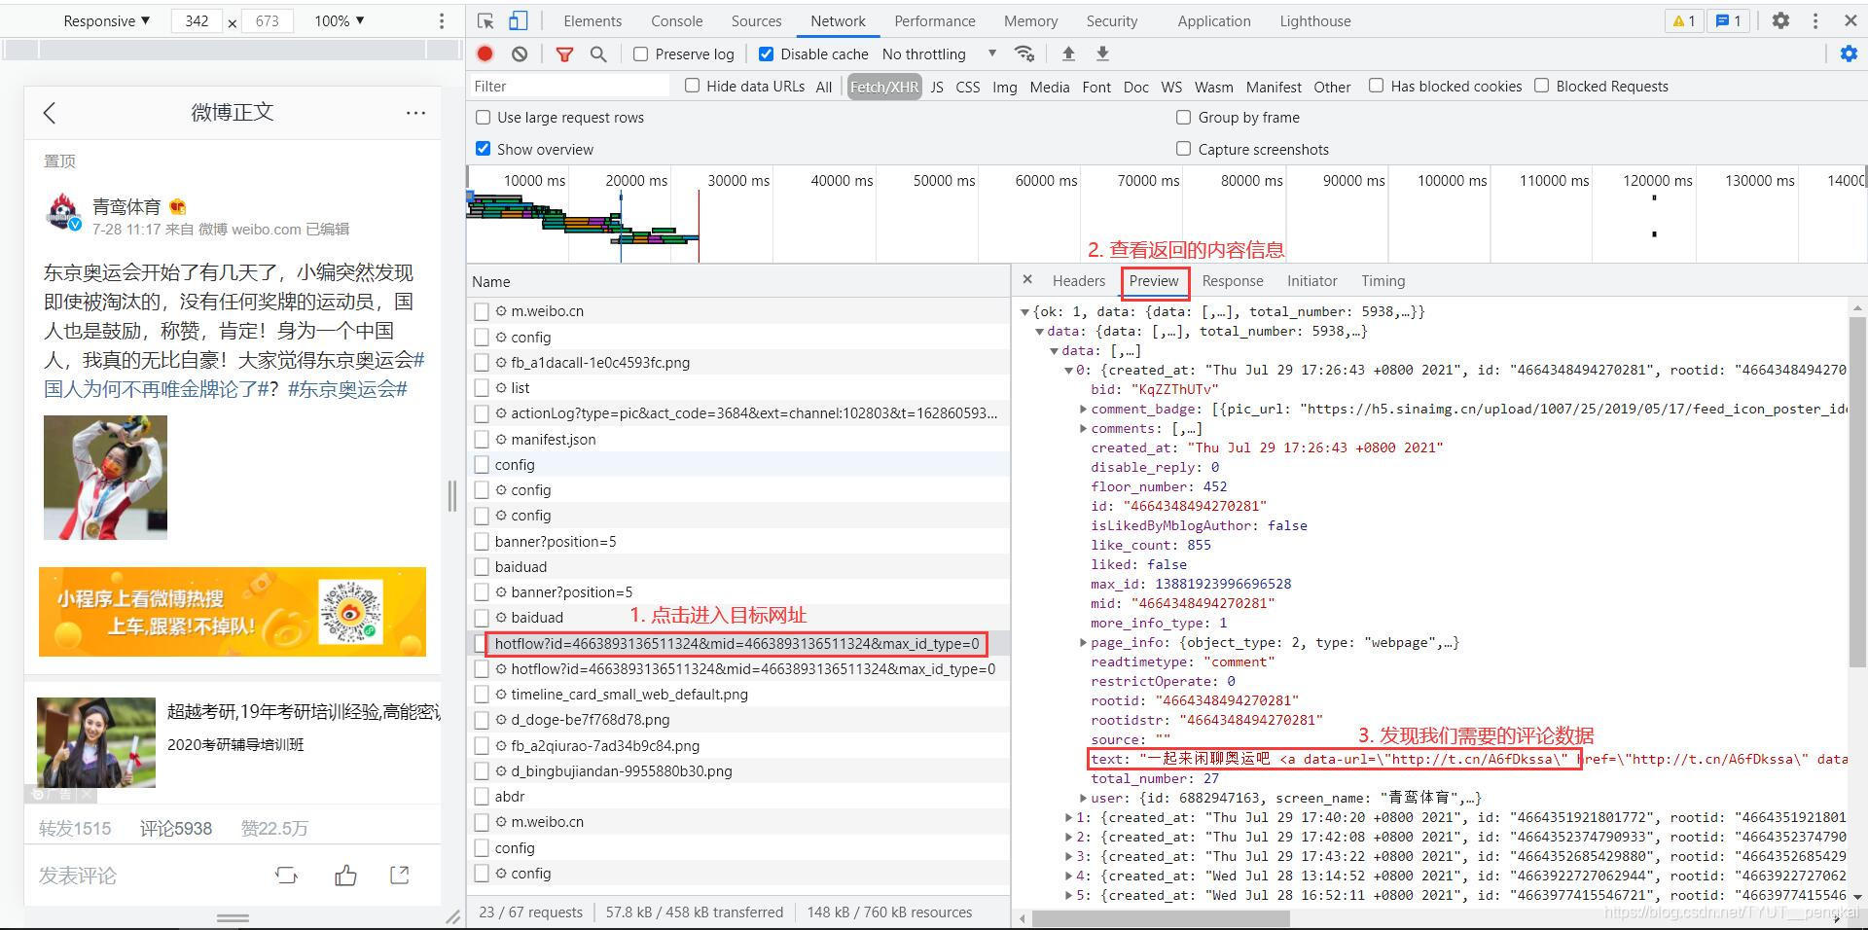Enable Capture screenshots
This screenshot has width=1868, height=930.
[1183, 149]
